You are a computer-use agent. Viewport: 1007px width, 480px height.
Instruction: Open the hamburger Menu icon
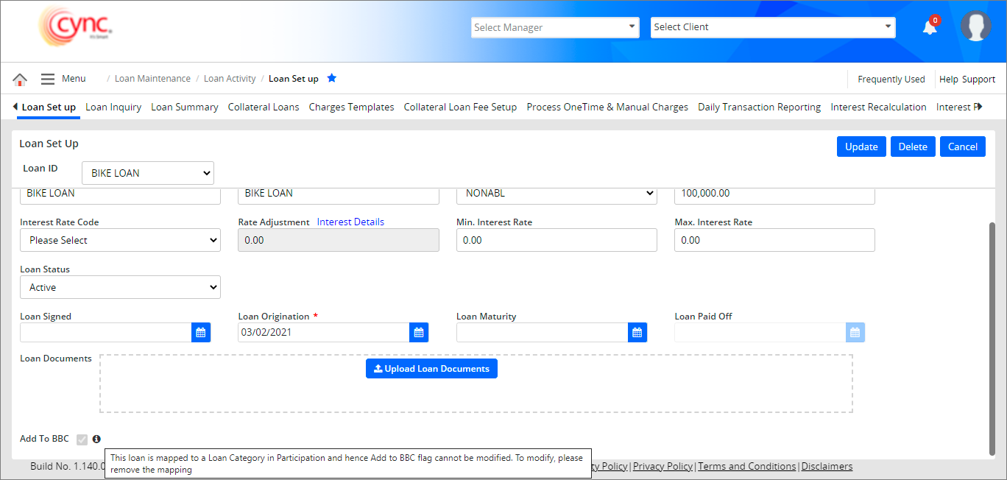click(48, 79)
